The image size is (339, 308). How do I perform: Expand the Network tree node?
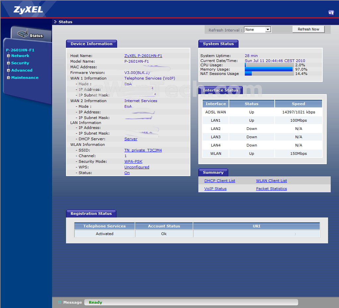(8, 56)
